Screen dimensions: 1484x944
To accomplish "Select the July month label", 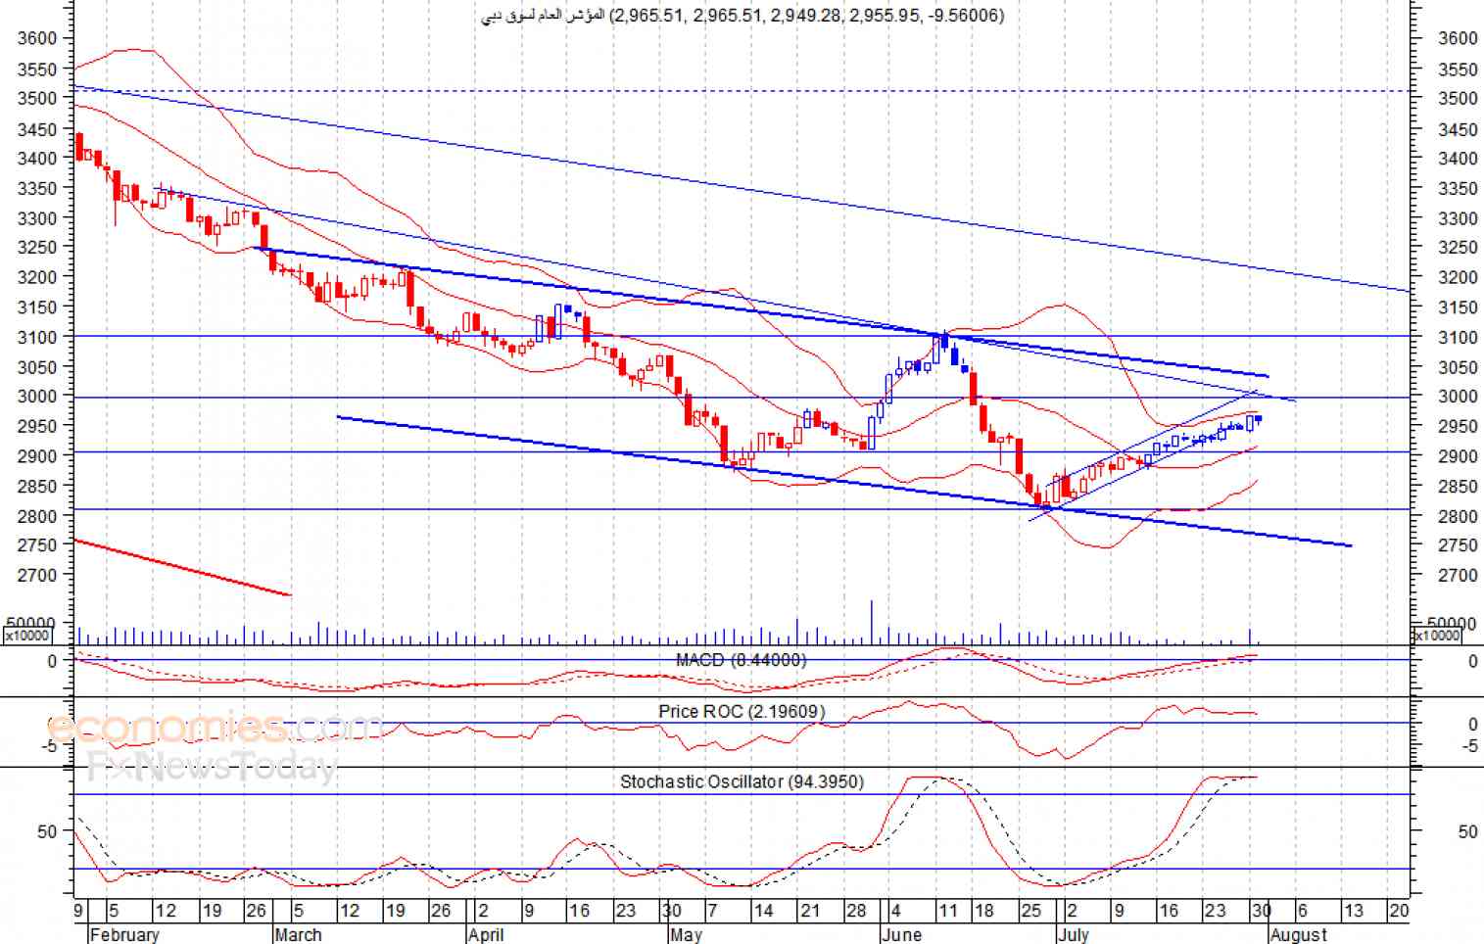I will pos(1074,934).
